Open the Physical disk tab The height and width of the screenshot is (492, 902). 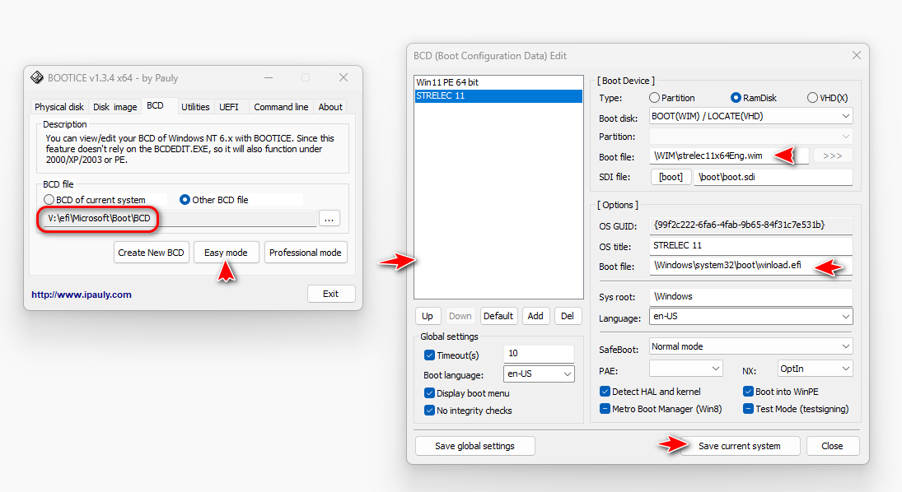click(x=59, y=107)
